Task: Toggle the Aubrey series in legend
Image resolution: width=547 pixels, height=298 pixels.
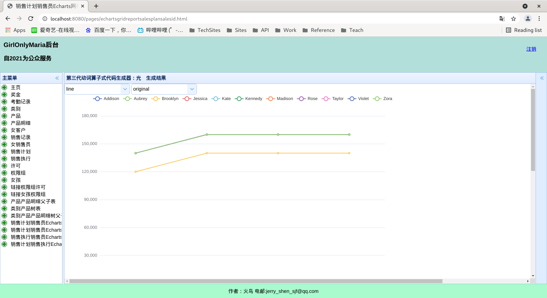Action: tap(135, 99)
